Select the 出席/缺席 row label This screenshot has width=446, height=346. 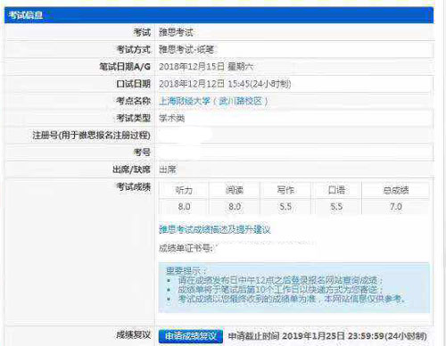pyautogui.click(x=131, y=169)
